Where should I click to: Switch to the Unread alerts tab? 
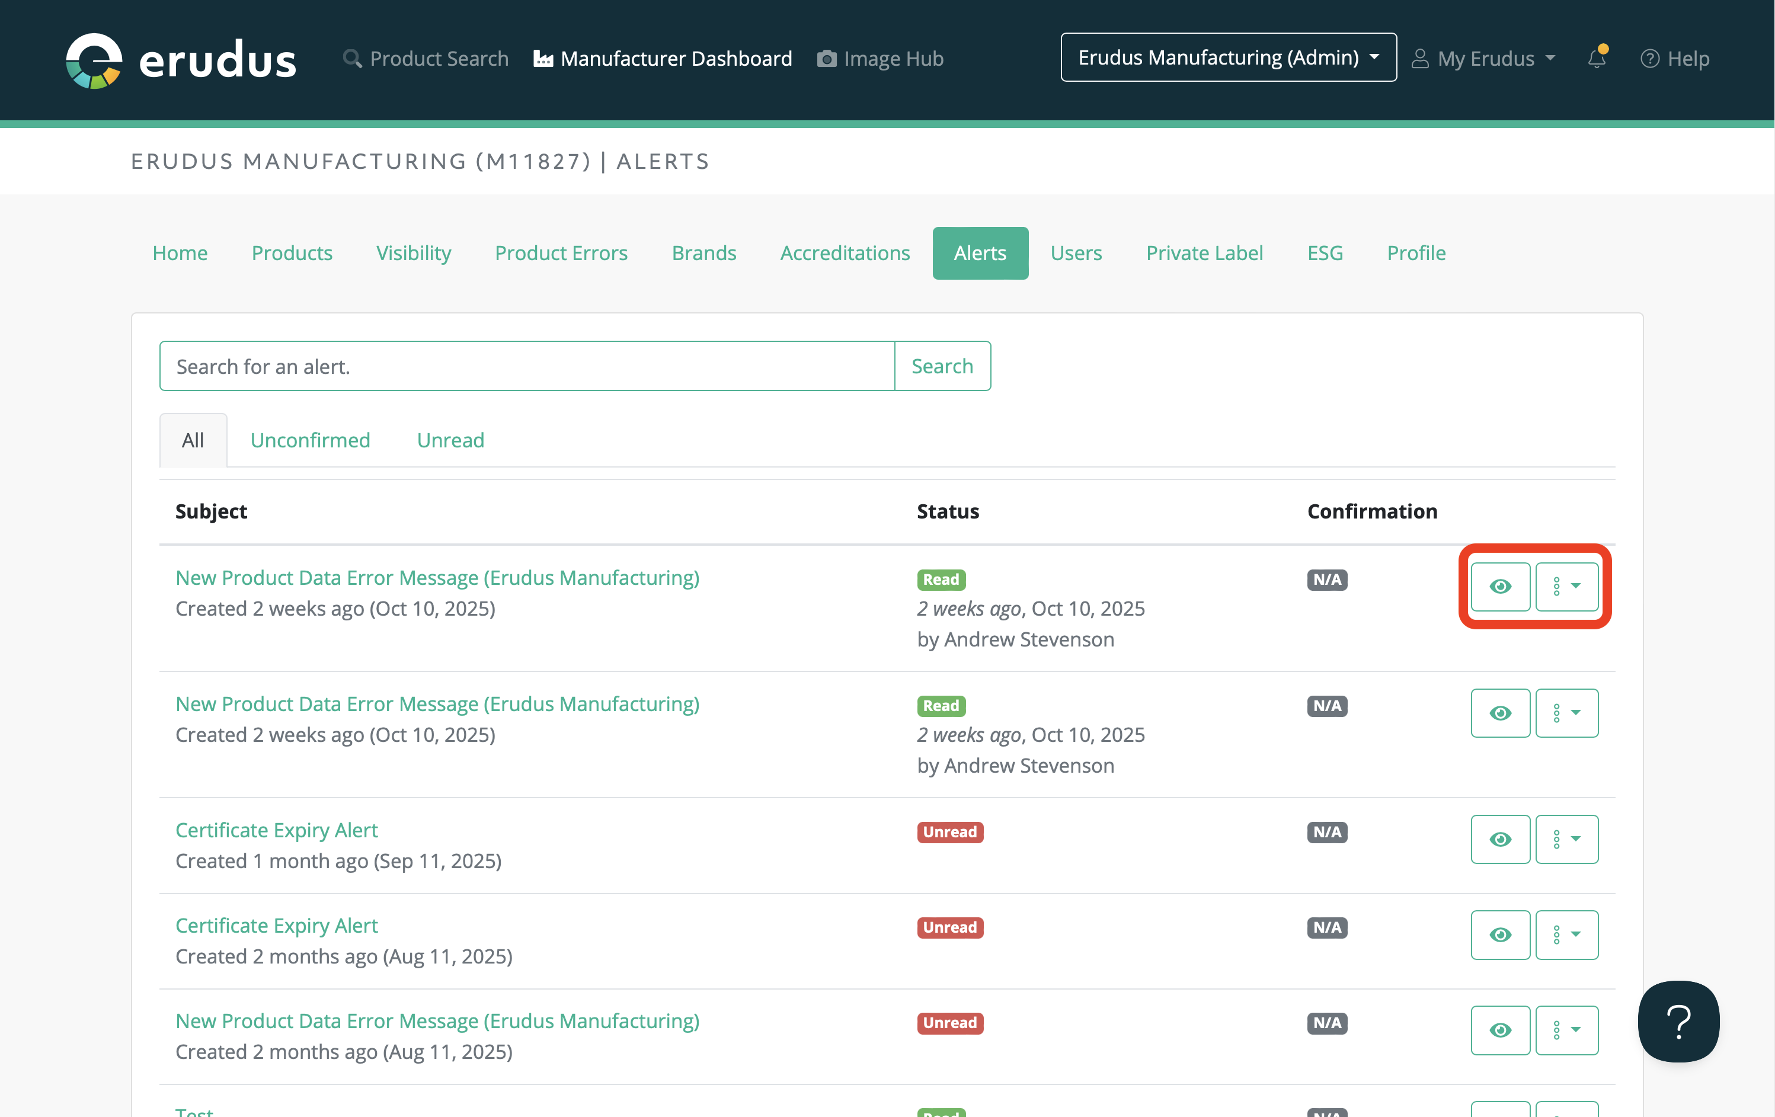pos(450,440)
